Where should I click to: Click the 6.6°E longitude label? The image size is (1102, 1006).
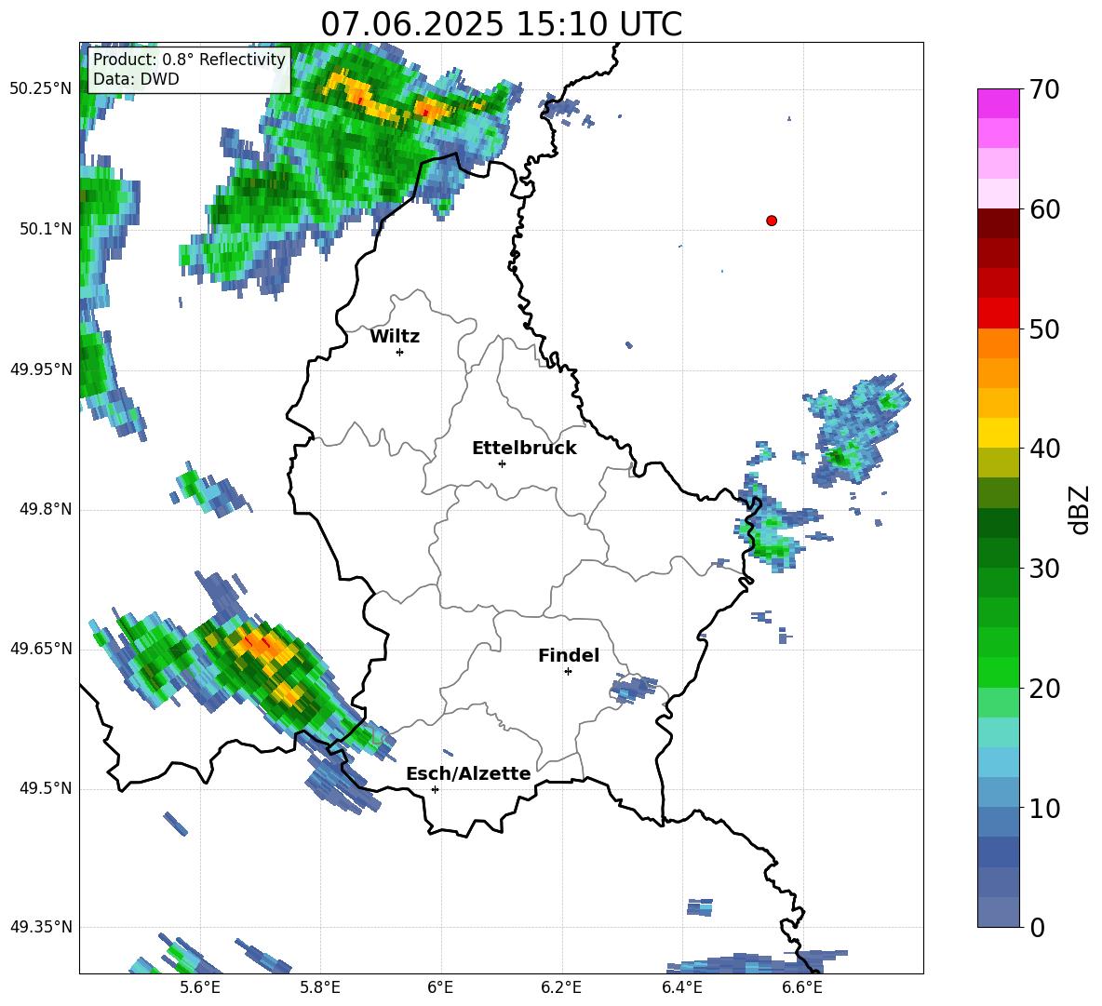[802, 987]
